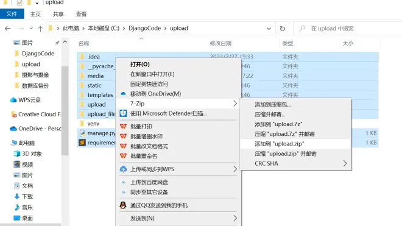Screen dimensions: 402x226
Task: Switch to the 共享 ribbon tab
Action: tap(58, 14)
